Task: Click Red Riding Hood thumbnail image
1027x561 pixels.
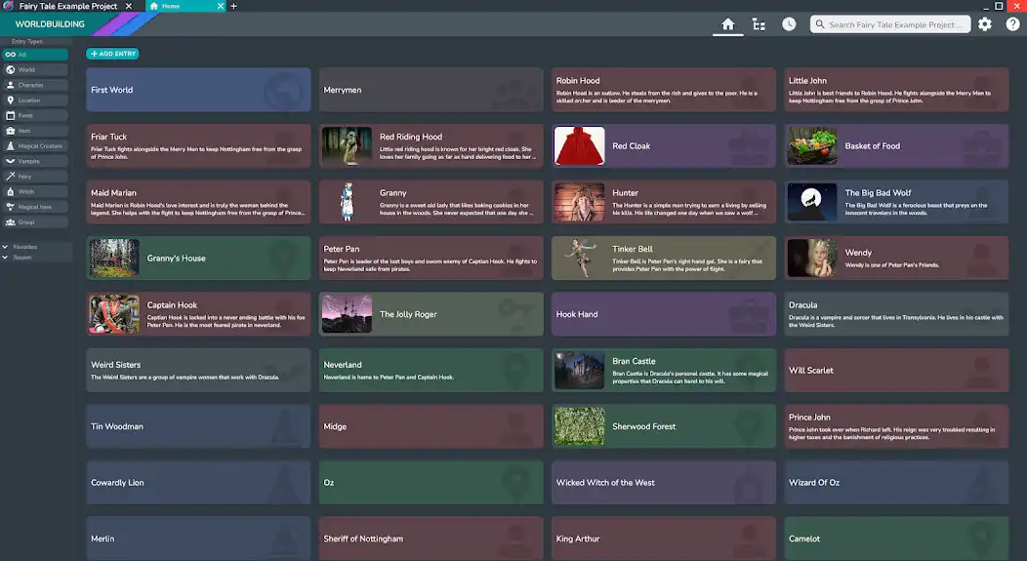Action: [x=347, y=146]
